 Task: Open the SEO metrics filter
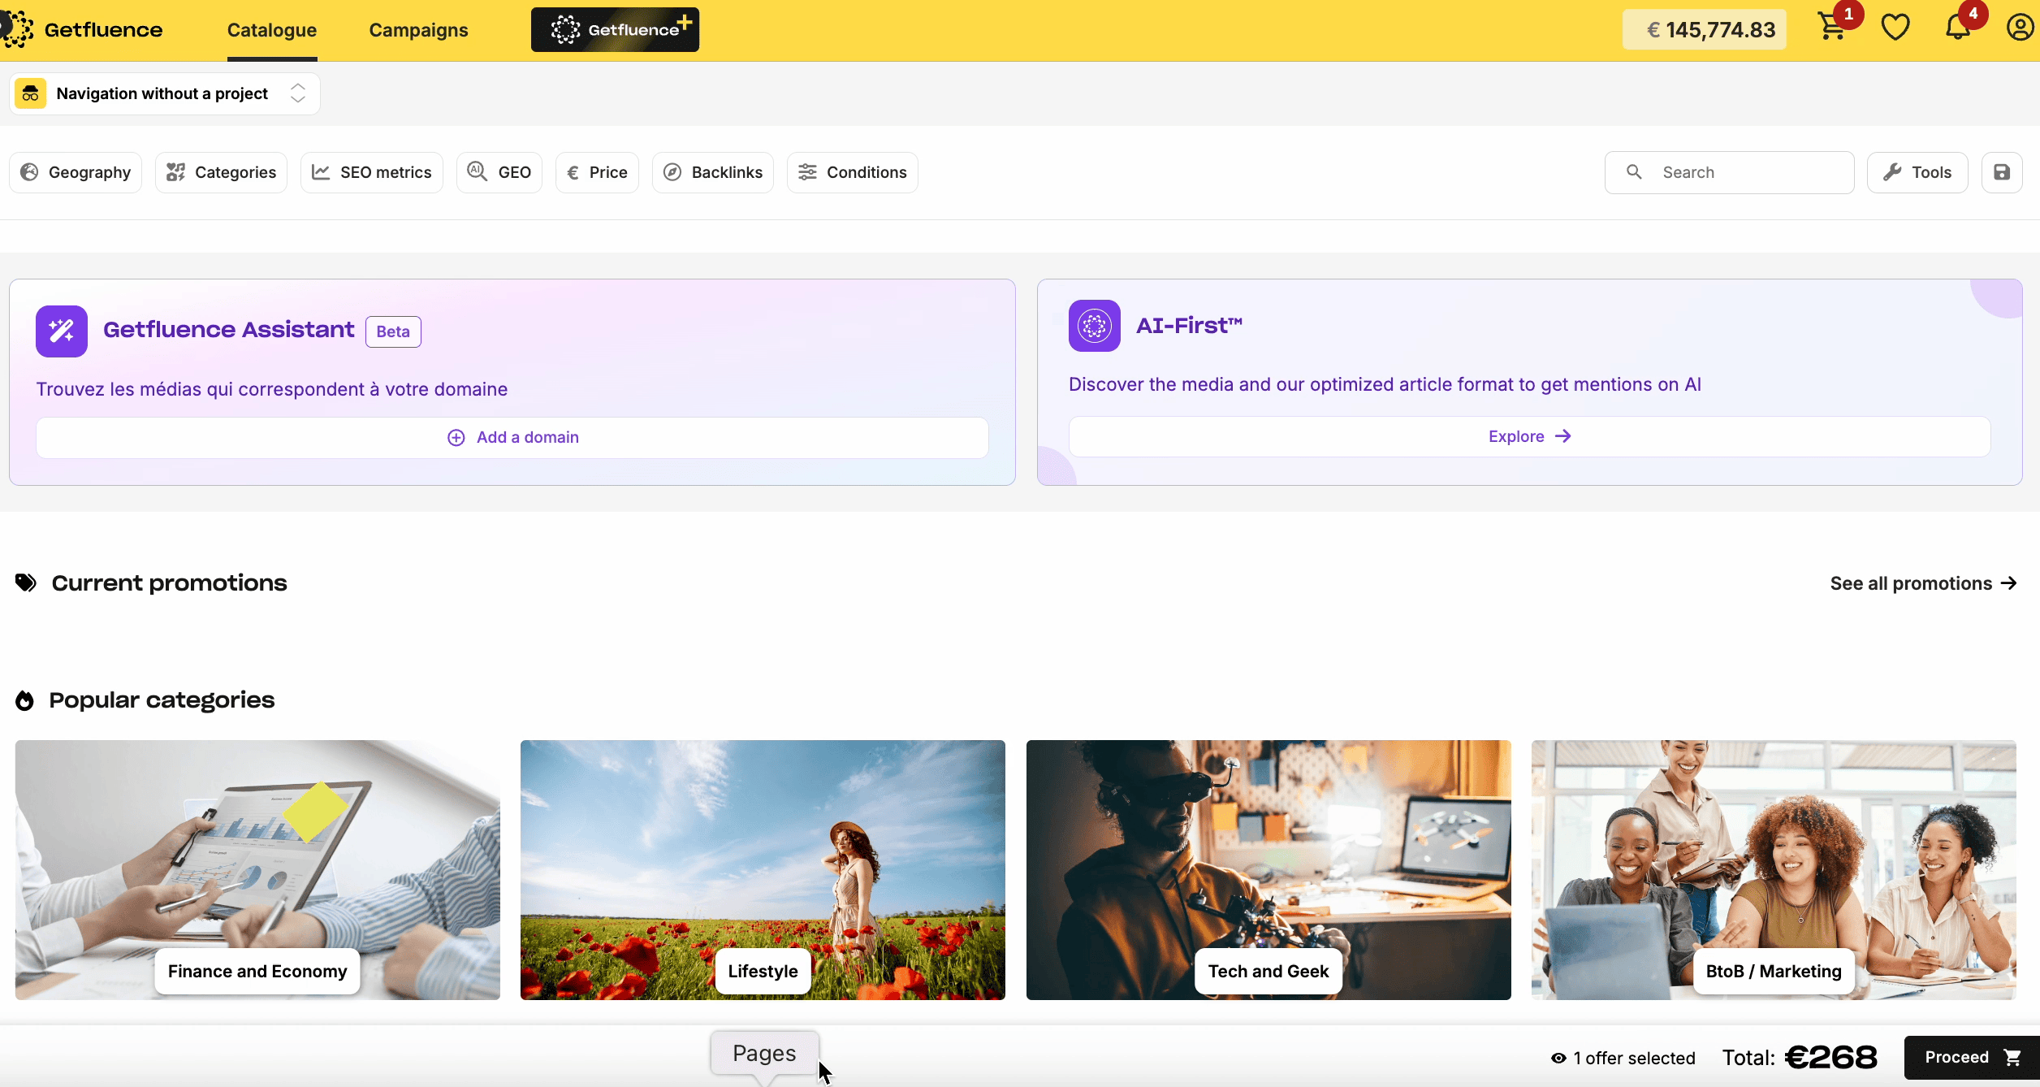pos(372,172)
